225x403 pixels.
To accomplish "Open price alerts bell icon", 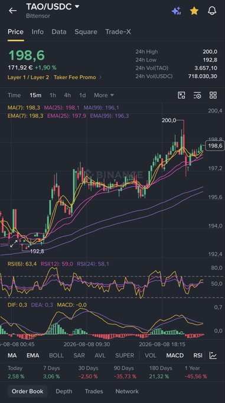I will [x=212, y=11].
